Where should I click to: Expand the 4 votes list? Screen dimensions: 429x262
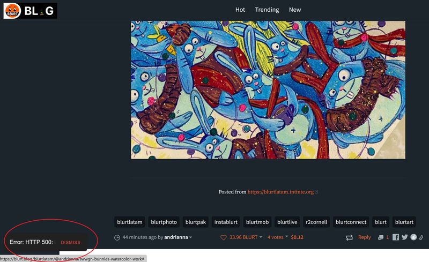pyautogui.click(x=277, y=237)
